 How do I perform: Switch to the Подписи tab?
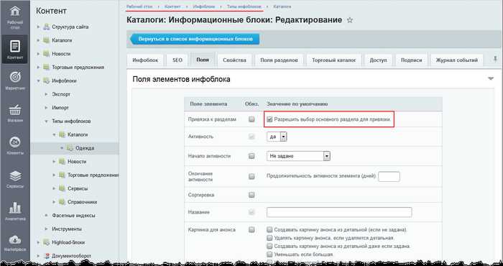(x=412, y=60)
